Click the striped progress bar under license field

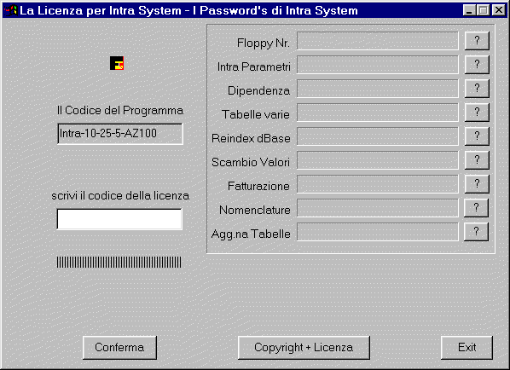point(119,263)
